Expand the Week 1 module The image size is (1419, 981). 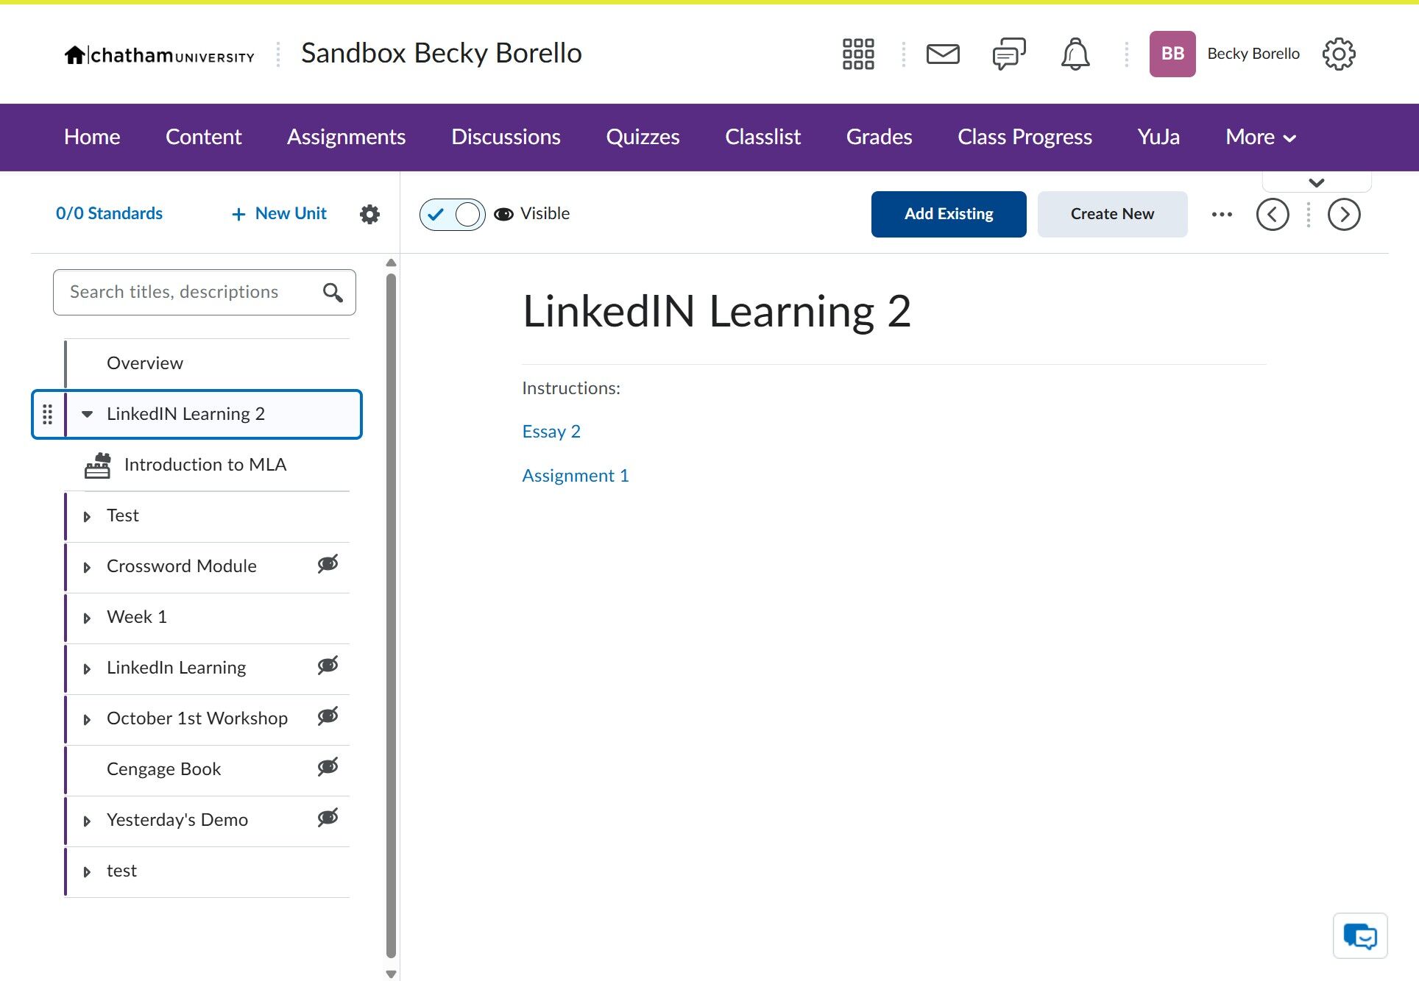point(87,618)
